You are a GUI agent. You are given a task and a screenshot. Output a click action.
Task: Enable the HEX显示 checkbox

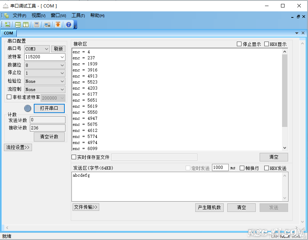(266, 44)
